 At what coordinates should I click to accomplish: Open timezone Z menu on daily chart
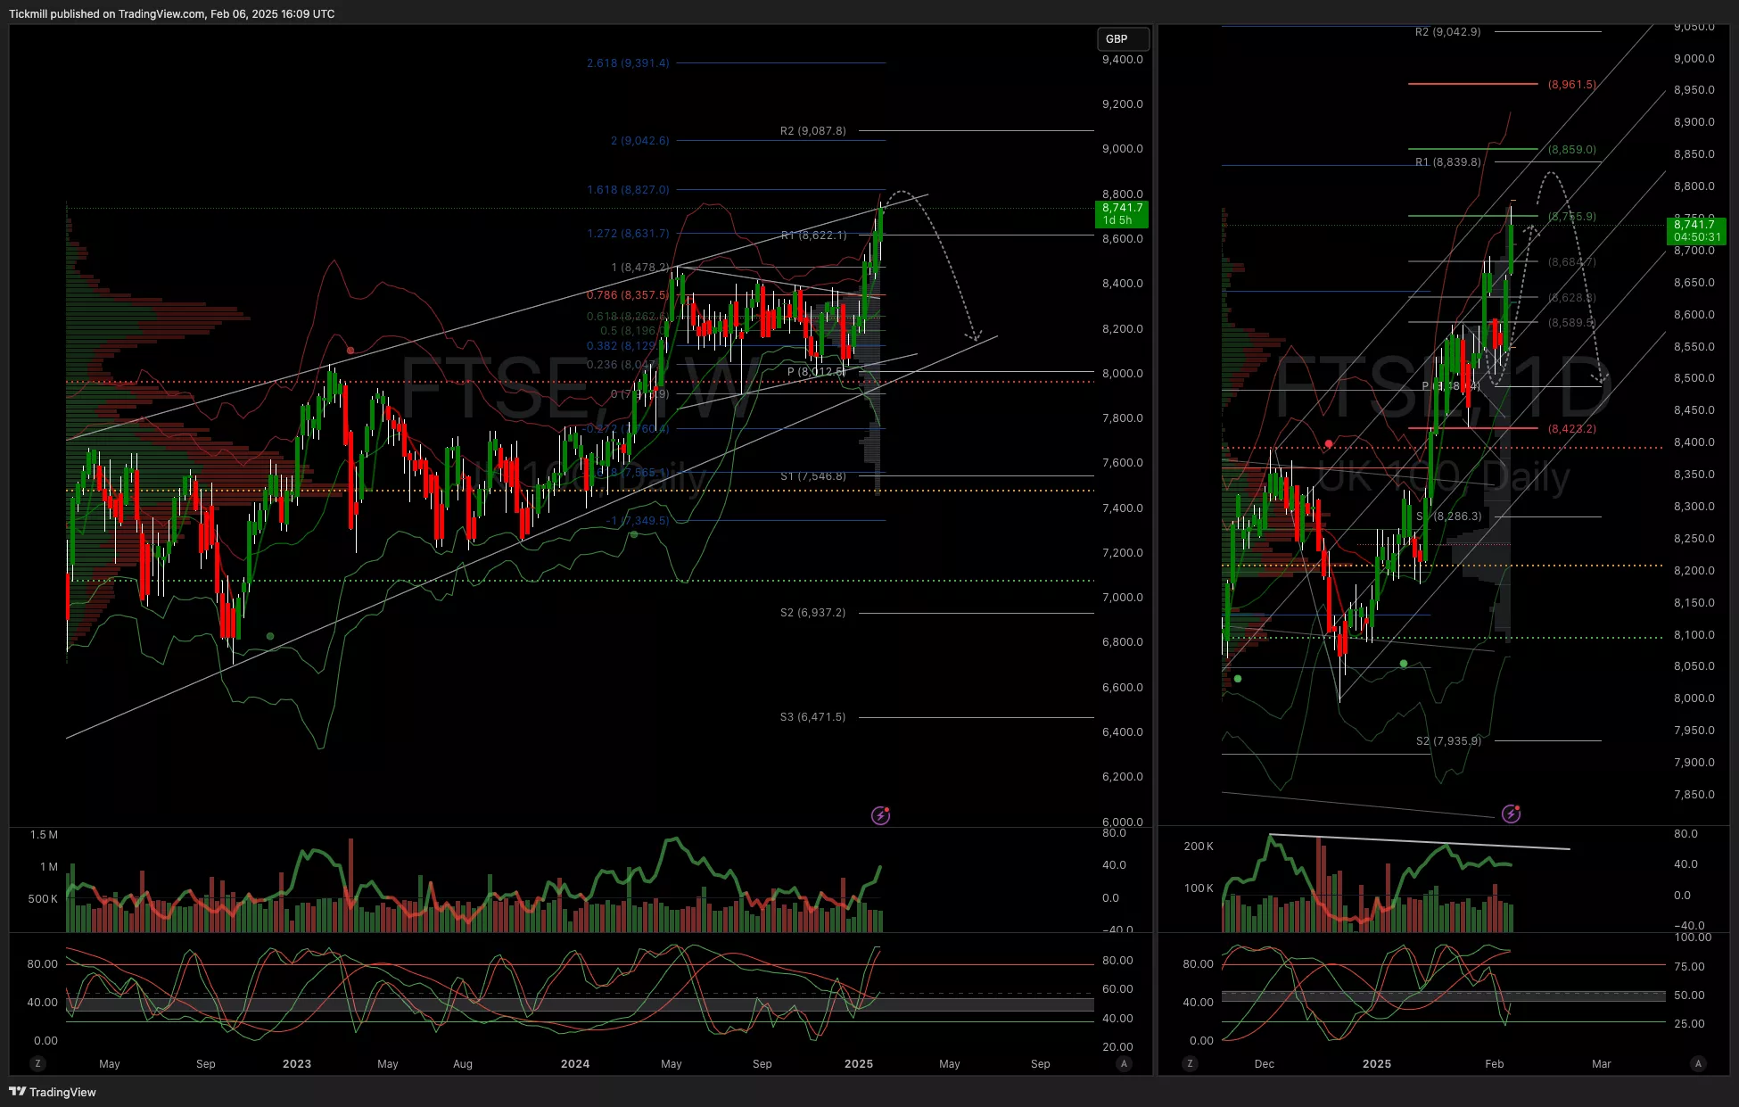(x=1190, y=1063)
